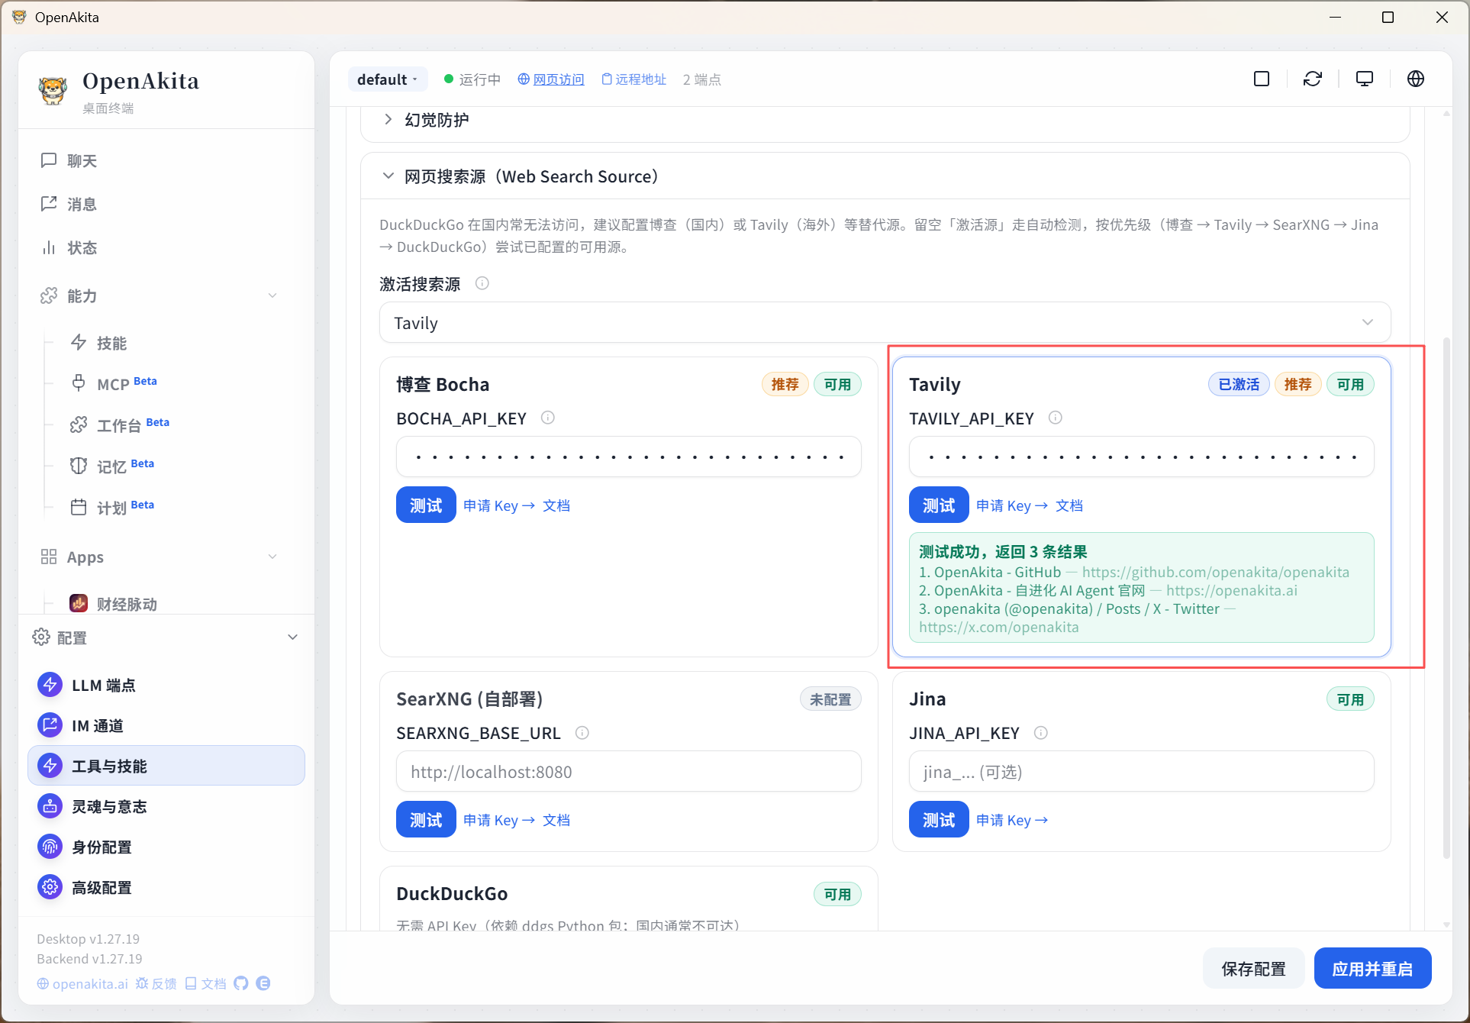This screenshot has width=1470, height=1023.
Task: Click the 运行中 running status
Action: (x=472, y=79)
